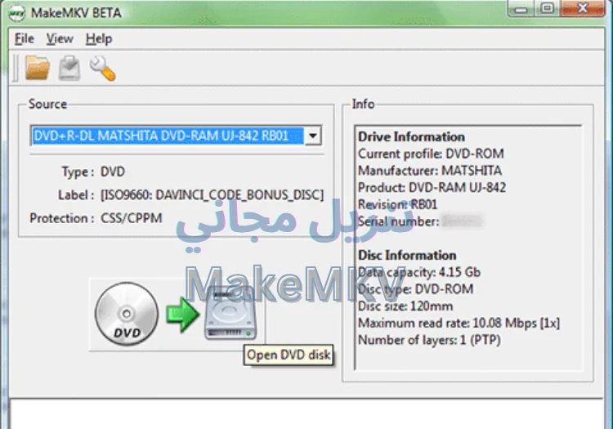Click the Drive Information heading
This screenshot has height=429, width=613.
coord(411,136)
